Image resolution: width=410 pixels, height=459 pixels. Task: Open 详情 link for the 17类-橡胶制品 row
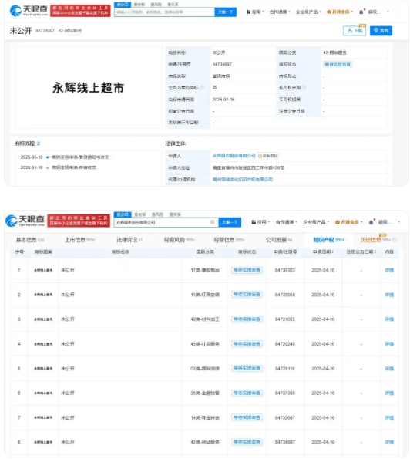pyautogui.click(x=389, y=270)
